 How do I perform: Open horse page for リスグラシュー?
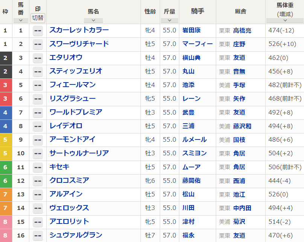click(72, 98)
